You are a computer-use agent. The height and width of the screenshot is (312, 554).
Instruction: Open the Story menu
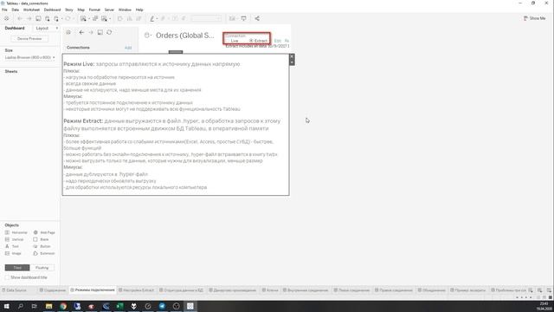tap(69, 10)
